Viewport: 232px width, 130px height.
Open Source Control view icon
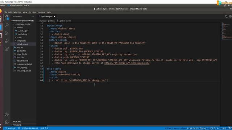[7, 33]
